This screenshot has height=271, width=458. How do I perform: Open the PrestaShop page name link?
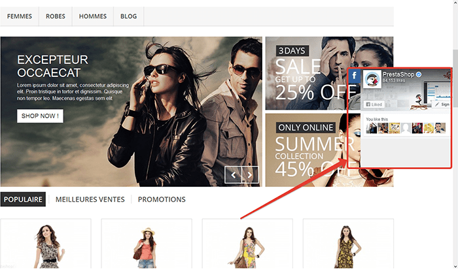point(398,74)
